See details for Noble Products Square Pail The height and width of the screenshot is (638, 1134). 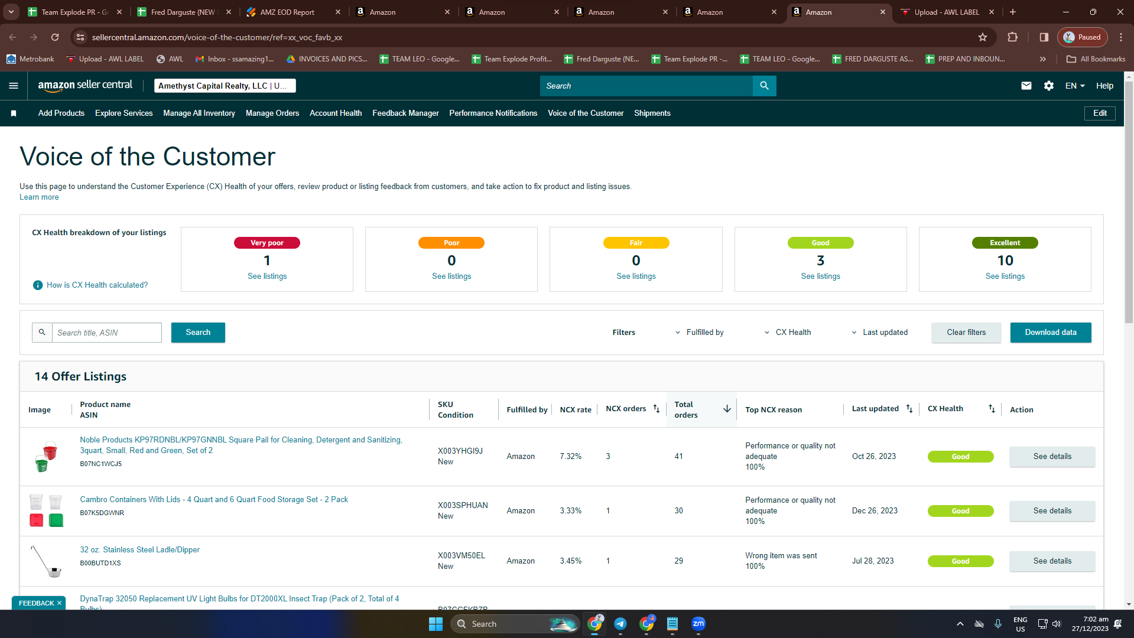(1052, 457)
